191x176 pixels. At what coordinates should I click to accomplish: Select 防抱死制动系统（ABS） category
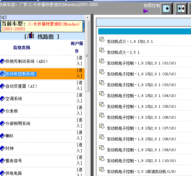pyautogui.click(x=26, y=61)
